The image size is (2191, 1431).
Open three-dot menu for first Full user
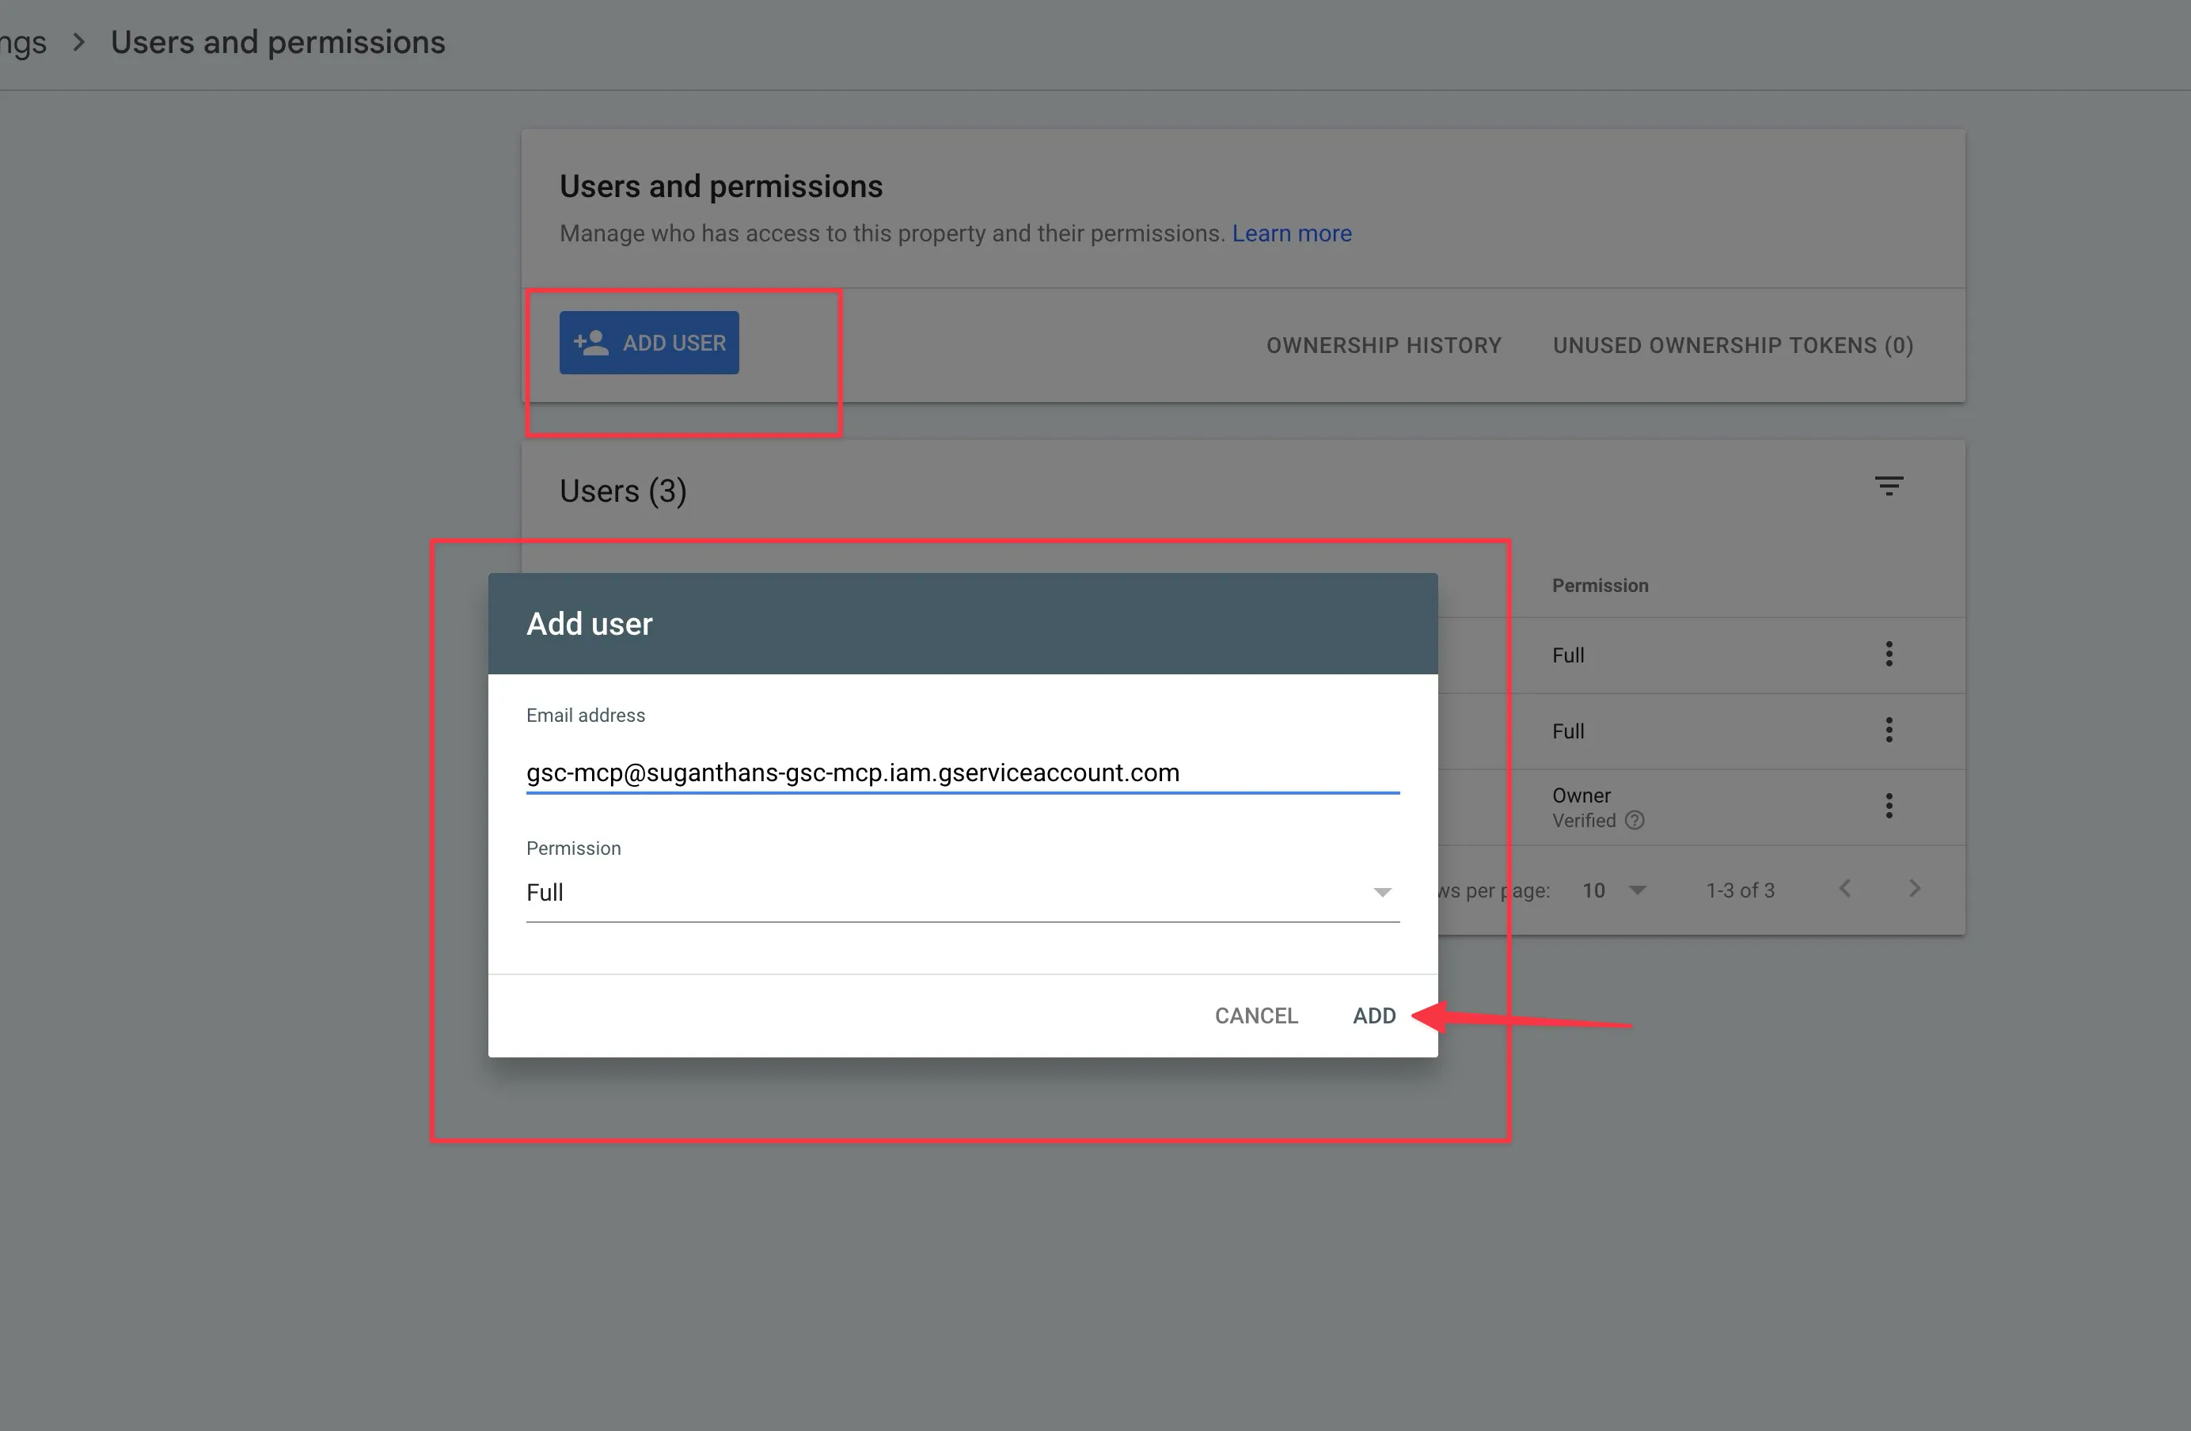[1888, 655]
